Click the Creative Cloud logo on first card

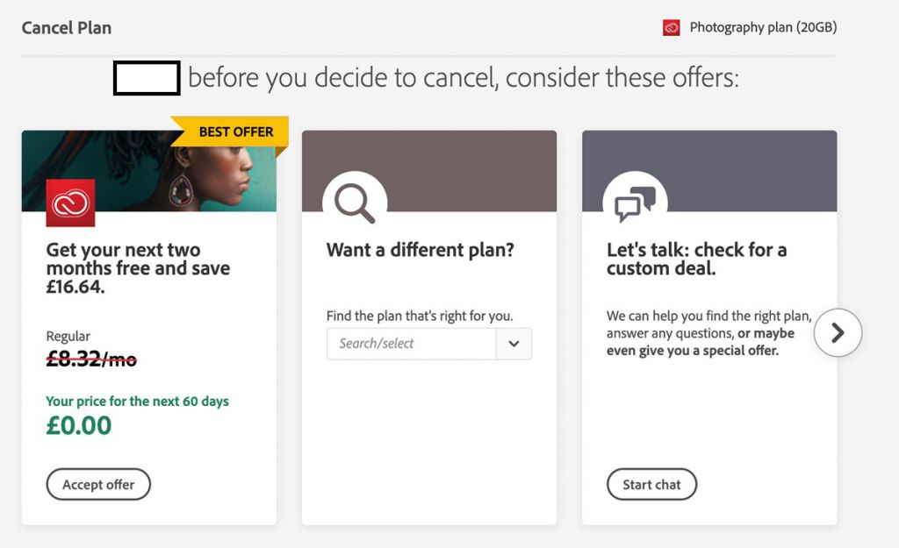pos(70,203)
